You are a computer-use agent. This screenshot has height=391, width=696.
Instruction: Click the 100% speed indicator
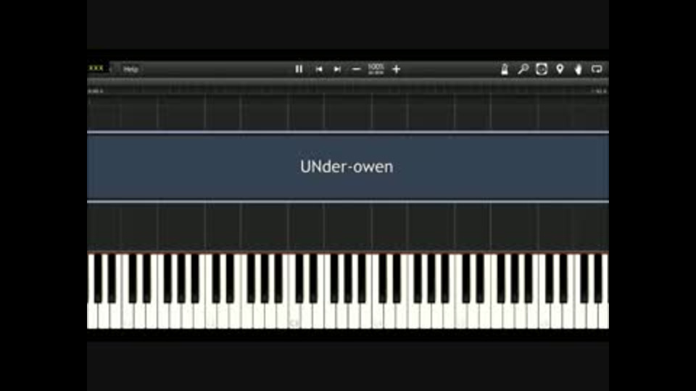(x=376, y=69)
